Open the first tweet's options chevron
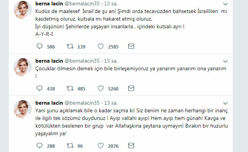 click(x=225, y=4)
